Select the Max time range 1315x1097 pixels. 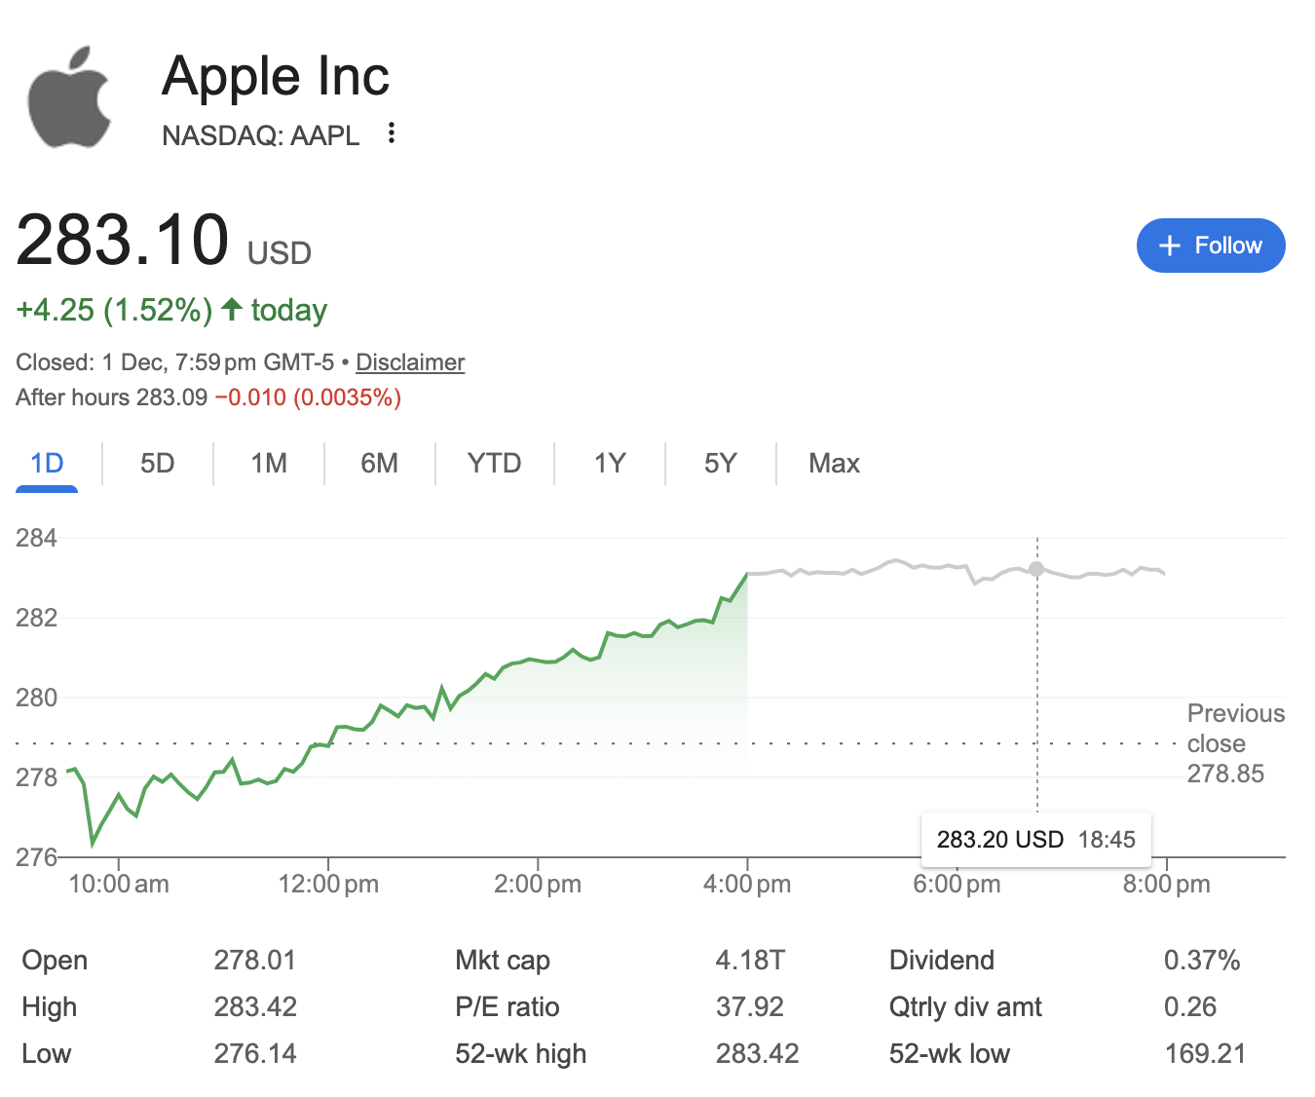pos(833,464)
